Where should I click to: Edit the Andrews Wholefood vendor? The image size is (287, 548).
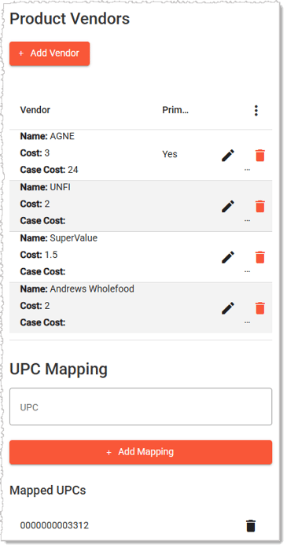click(x=228, y=308)
